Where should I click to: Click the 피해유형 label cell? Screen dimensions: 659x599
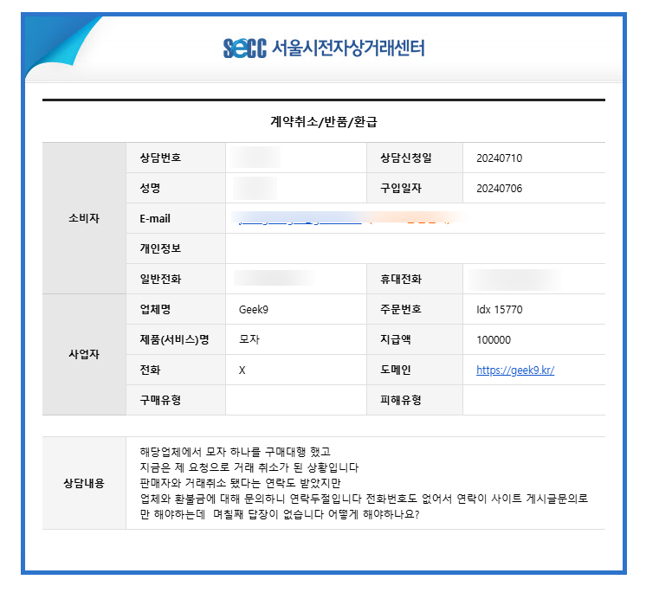coord(415,399)
